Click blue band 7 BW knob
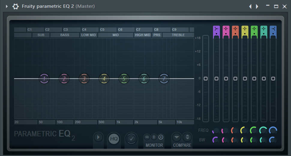The image size is (291, 156). 273,140
